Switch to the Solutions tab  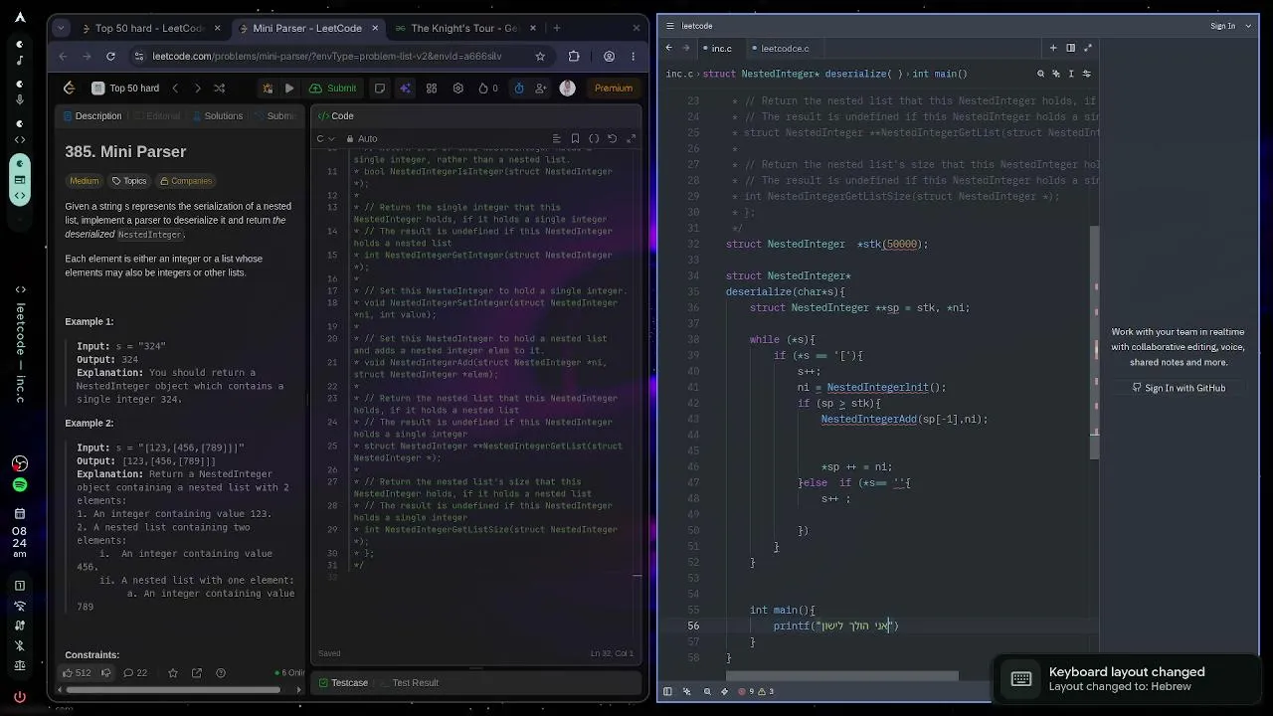click(x=216, y=116)
